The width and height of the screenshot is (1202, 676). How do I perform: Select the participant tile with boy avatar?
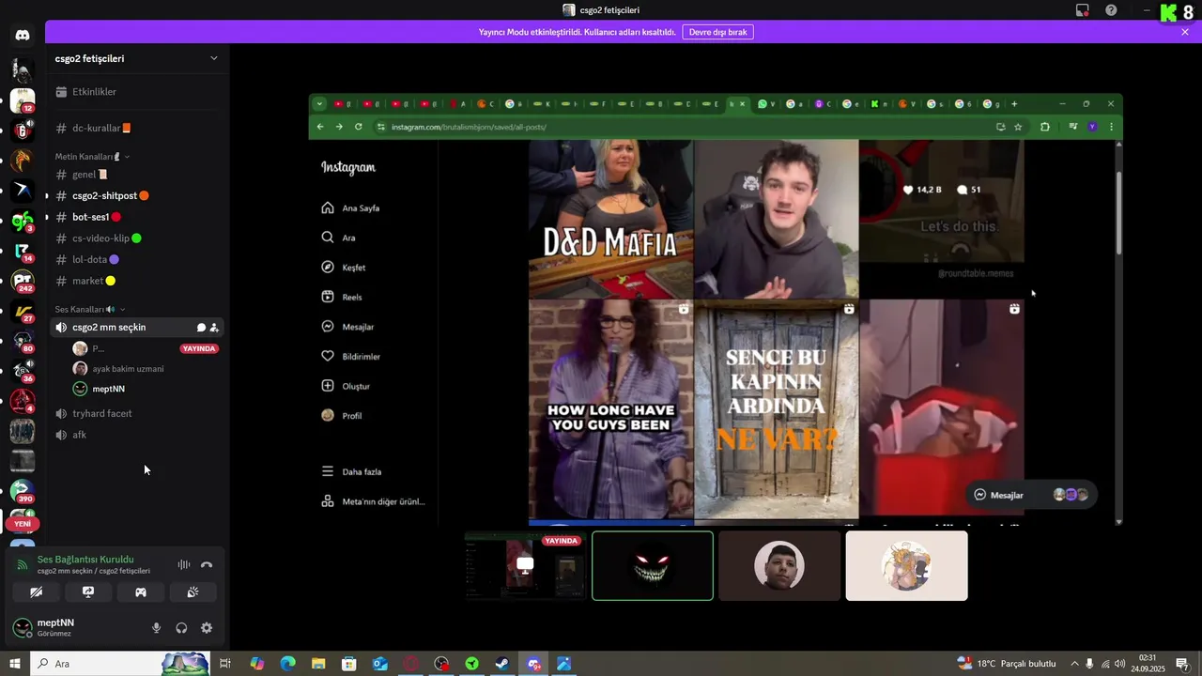[779, 565]
